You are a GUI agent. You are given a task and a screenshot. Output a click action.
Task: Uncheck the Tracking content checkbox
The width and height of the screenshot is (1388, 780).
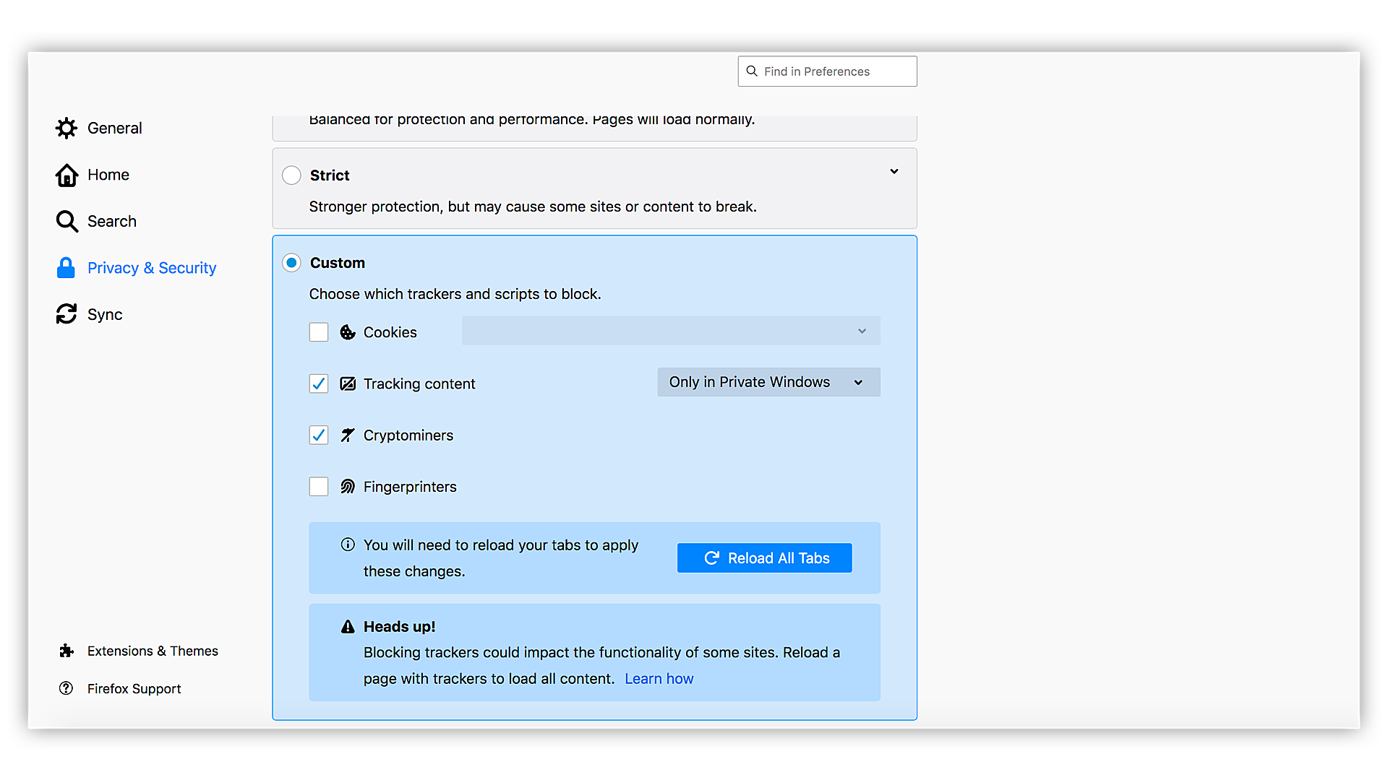(319, 383)
